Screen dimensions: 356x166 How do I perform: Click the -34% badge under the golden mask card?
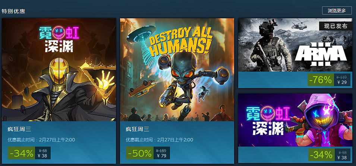coord(22,153)
